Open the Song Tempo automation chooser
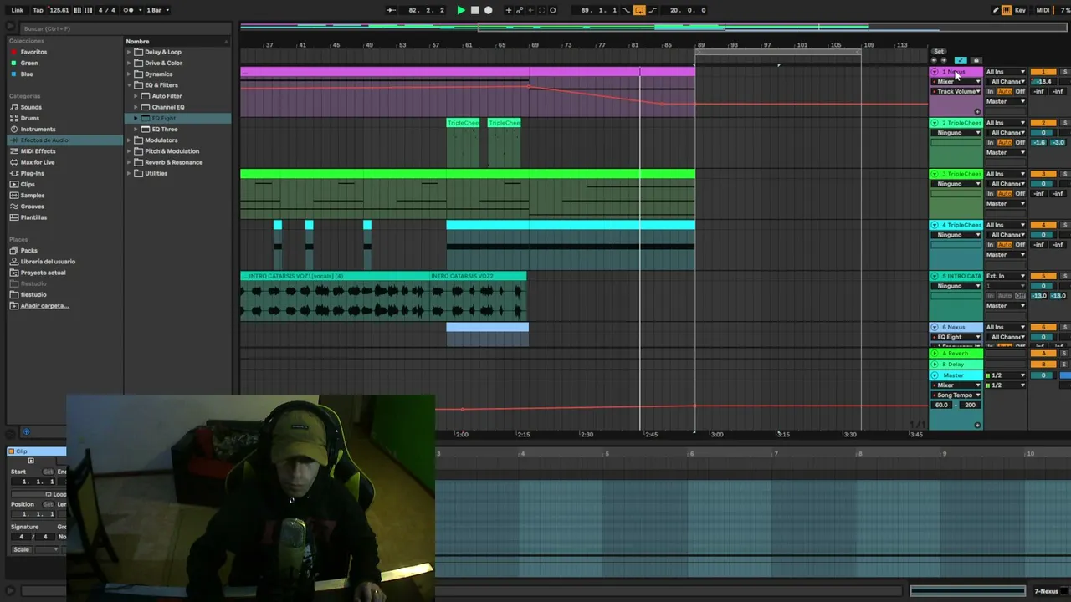 click(958, 395)
